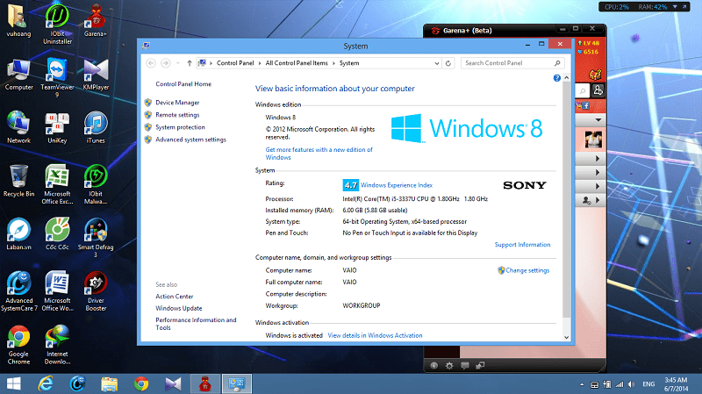702x394 pixels.
Task: Open System protection
Action: pyautogui.click(x=180, y=127)
